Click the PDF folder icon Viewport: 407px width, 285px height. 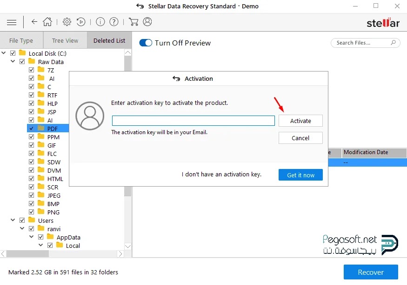41,128
